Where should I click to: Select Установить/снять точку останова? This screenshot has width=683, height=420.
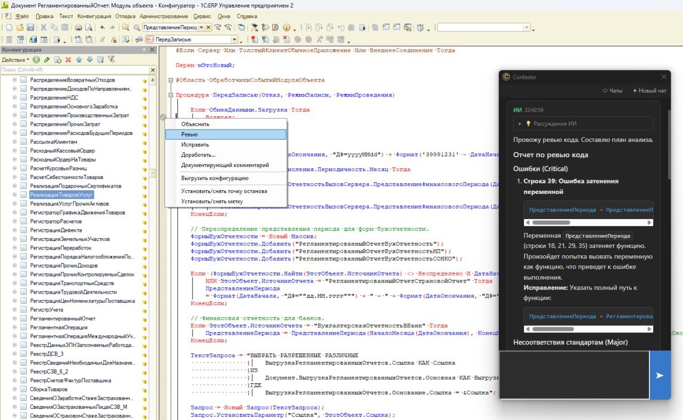click(226, 191)
